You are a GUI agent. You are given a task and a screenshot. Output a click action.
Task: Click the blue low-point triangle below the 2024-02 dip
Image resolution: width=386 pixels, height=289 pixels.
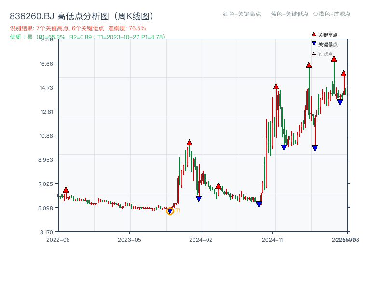[x=198, y=198]
